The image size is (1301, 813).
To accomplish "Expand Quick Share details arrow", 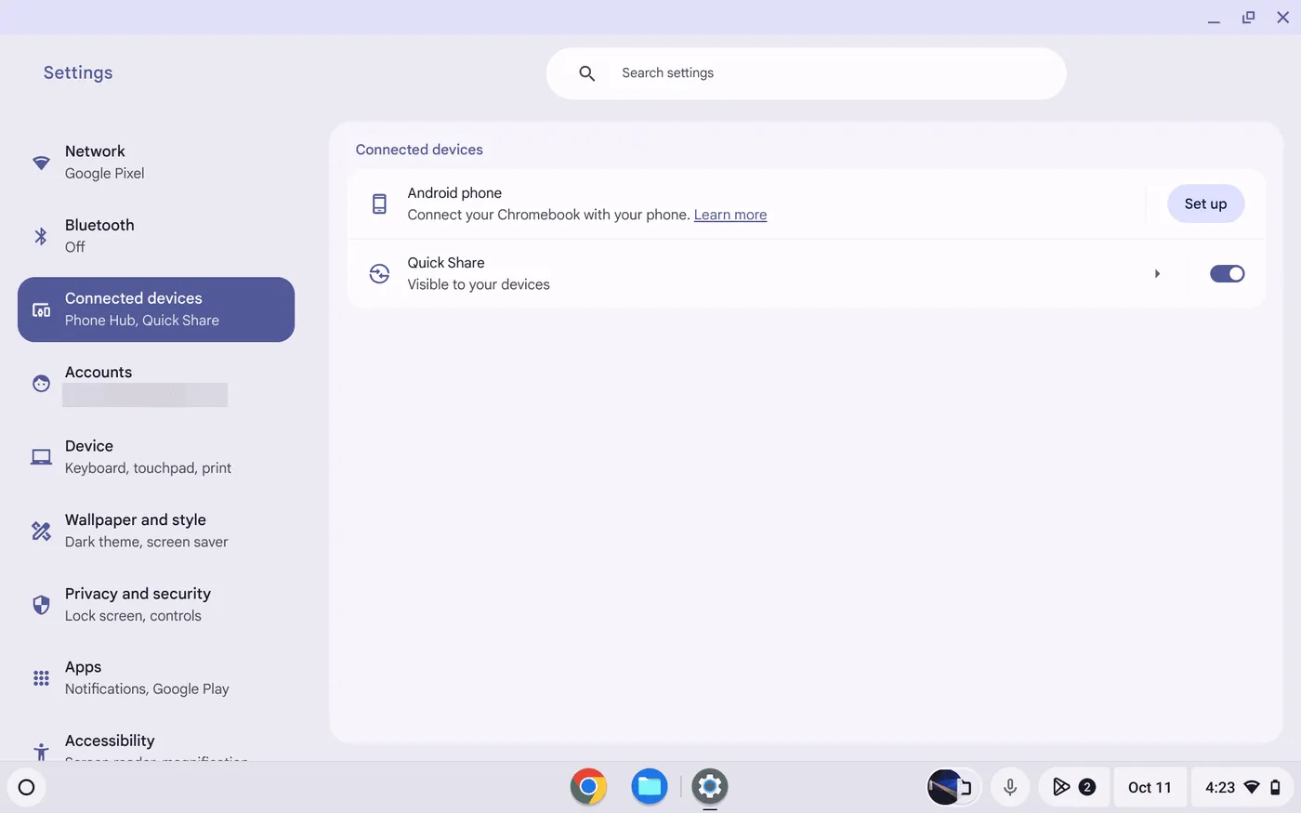I will [x=1157, y=273].
